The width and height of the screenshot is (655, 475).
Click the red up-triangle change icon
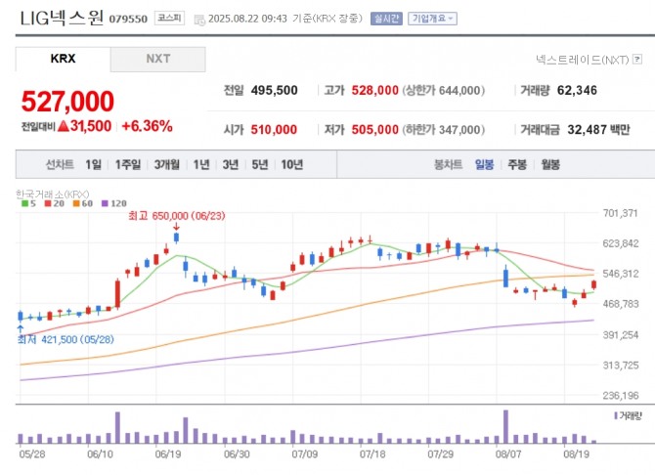coord(64,126)
